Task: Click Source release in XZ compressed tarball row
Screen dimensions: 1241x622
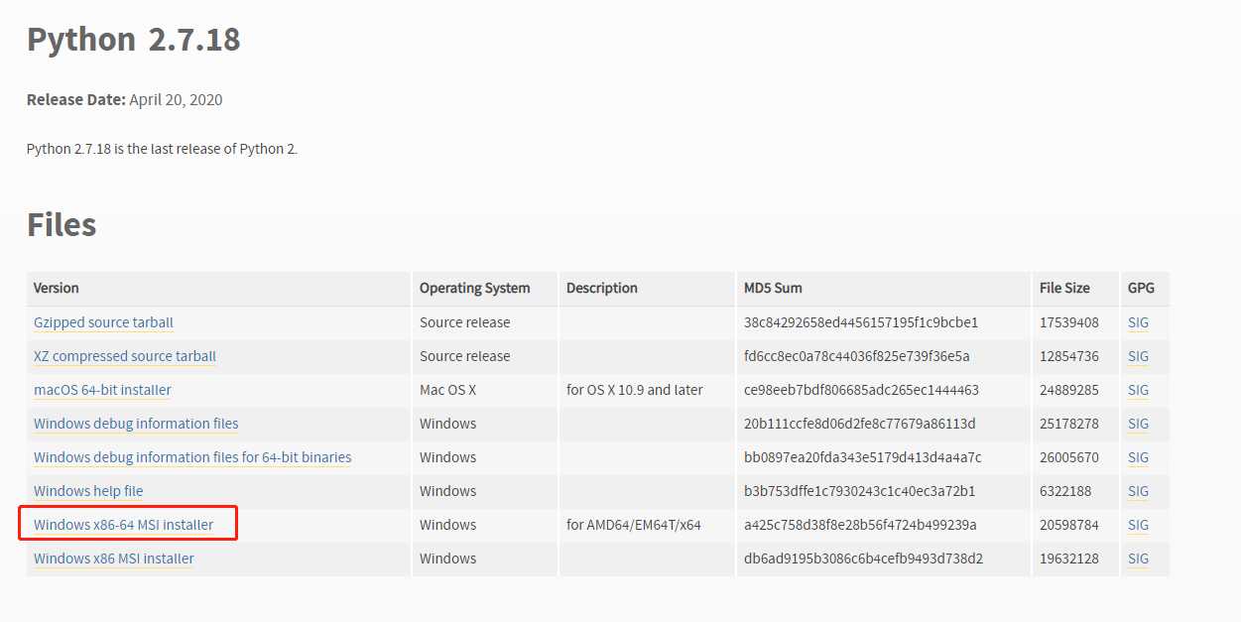Action: point(465,356)
